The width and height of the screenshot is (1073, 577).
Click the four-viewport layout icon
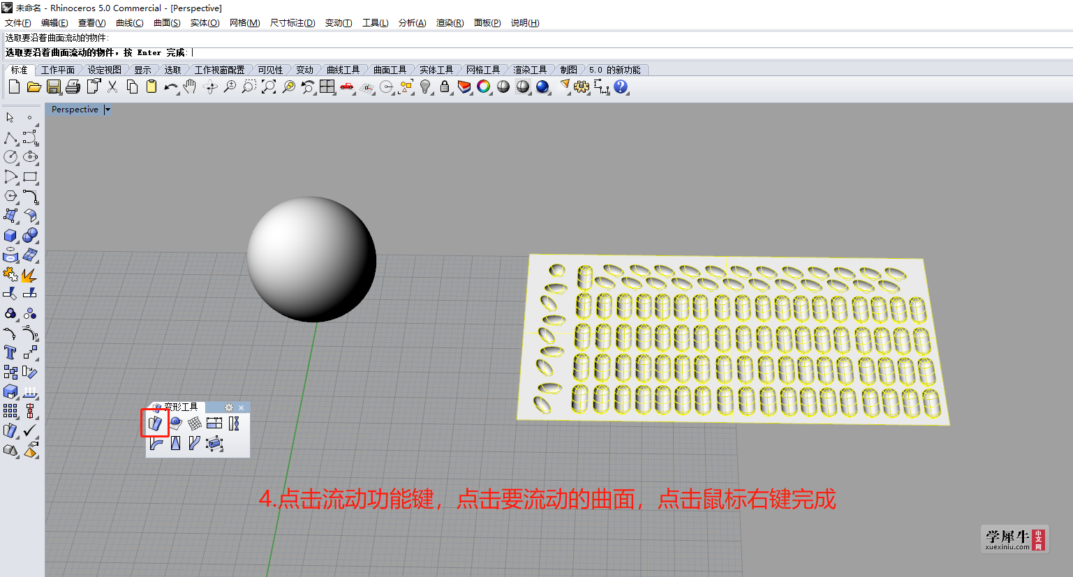[x=327, y=87]
